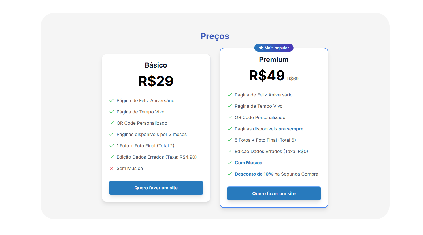Click the checkmark beside 5 Fotos + Foto Final
Image resolution: width=423 pixels, height=235 pixels.
pos(229,140)
